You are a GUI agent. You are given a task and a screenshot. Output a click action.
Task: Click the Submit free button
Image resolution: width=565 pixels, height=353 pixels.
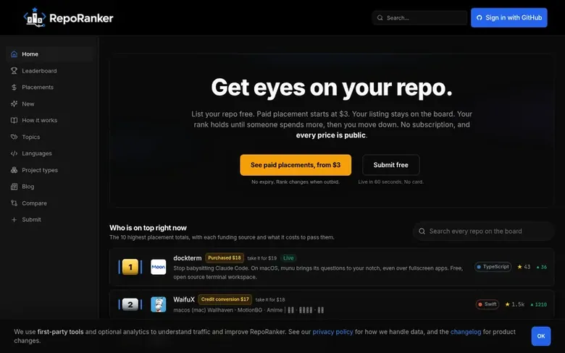[x=390, y=165]
